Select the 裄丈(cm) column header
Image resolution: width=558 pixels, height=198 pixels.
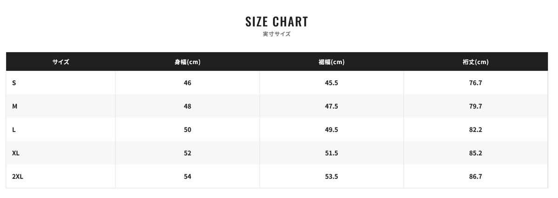(x=476, y=62)
